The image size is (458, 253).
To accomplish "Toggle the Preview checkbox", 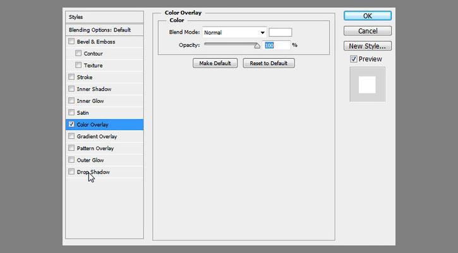I will point(353,59).
